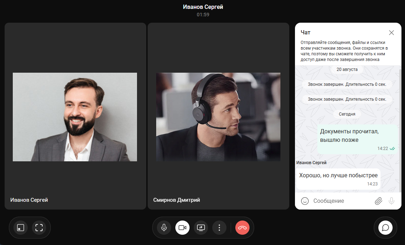Enter fullscreen mode

click(x=39, y=228)
